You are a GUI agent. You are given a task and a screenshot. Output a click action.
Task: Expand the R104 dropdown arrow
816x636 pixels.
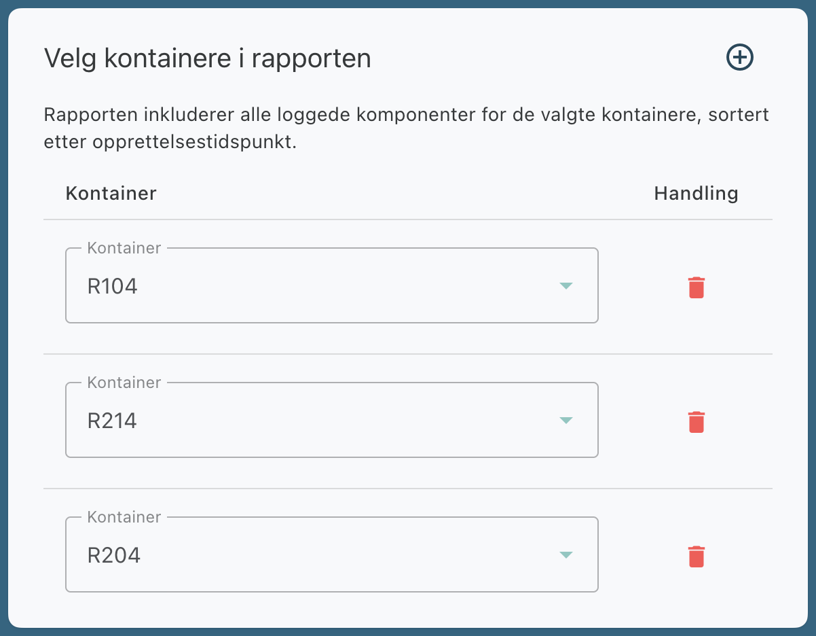tap(566, 286)
